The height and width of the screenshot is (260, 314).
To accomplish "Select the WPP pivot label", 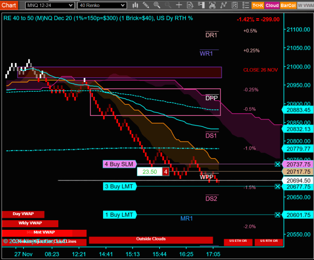I will click(206, 177).
